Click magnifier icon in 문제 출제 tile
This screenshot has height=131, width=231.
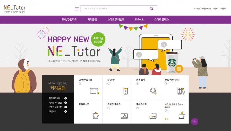point(153,91)
